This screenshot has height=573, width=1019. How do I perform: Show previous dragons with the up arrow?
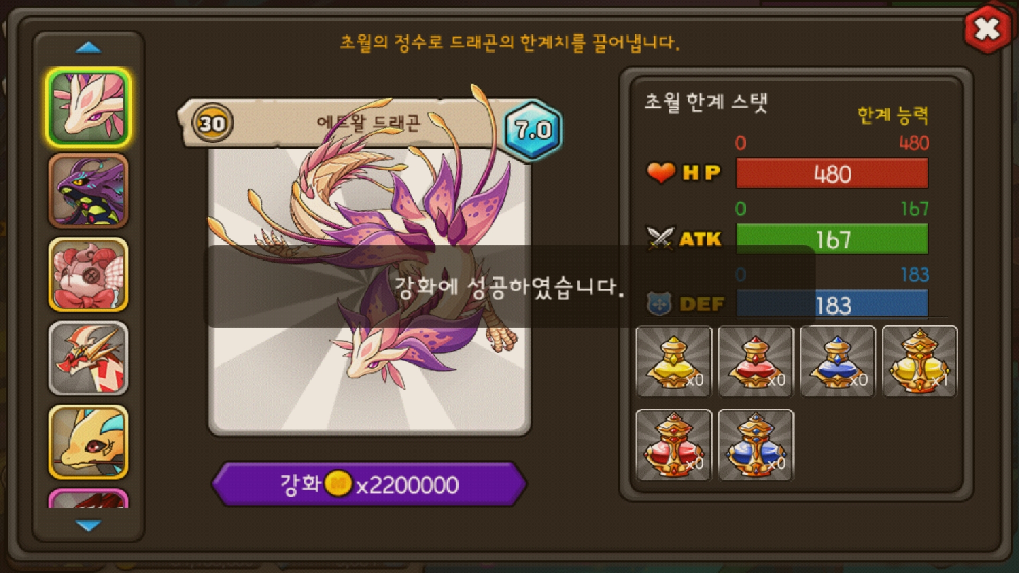89,48
